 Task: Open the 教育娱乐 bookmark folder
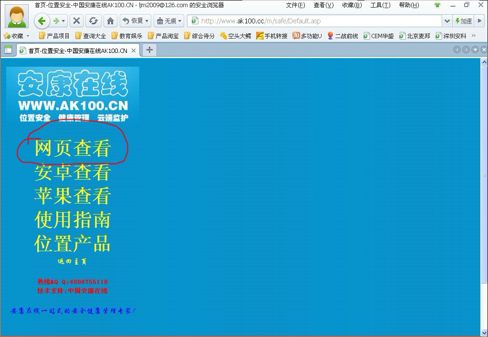click(127, 36)
